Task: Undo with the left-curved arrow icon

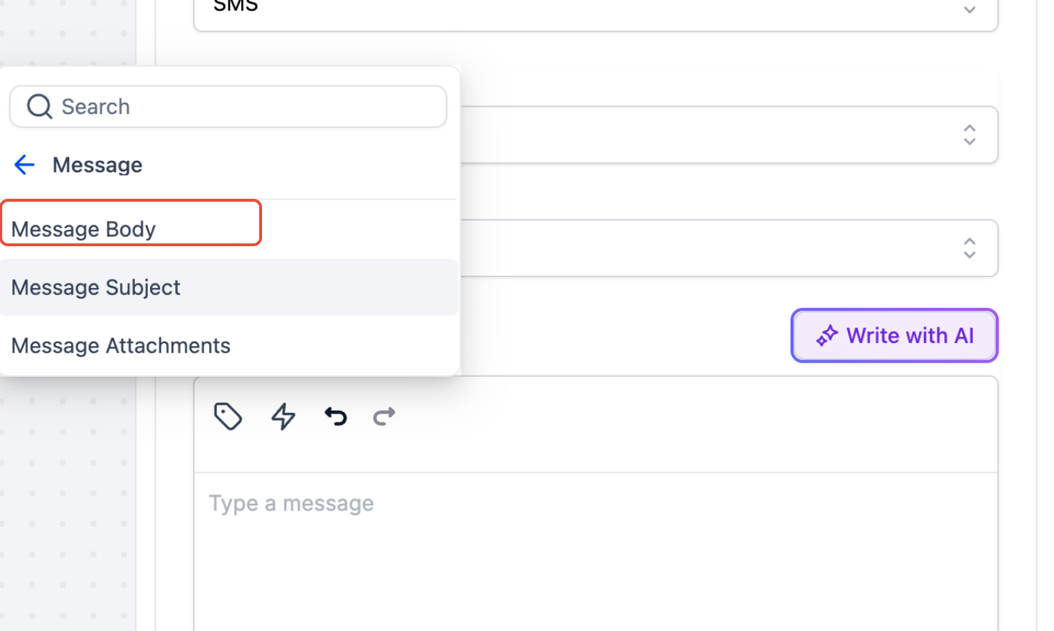Action: [x=335, y=416]
